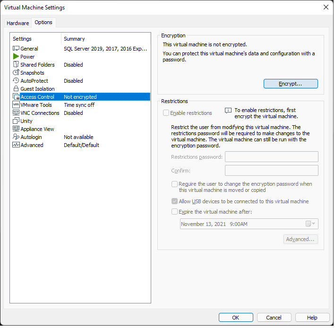Viewport: 335px width, 328px height.
Task: Open Help for the settings dialog
Action: 313,319
